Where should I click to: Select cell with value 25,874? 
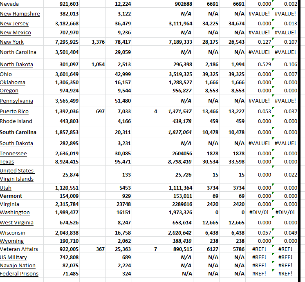tap(61, 175)
